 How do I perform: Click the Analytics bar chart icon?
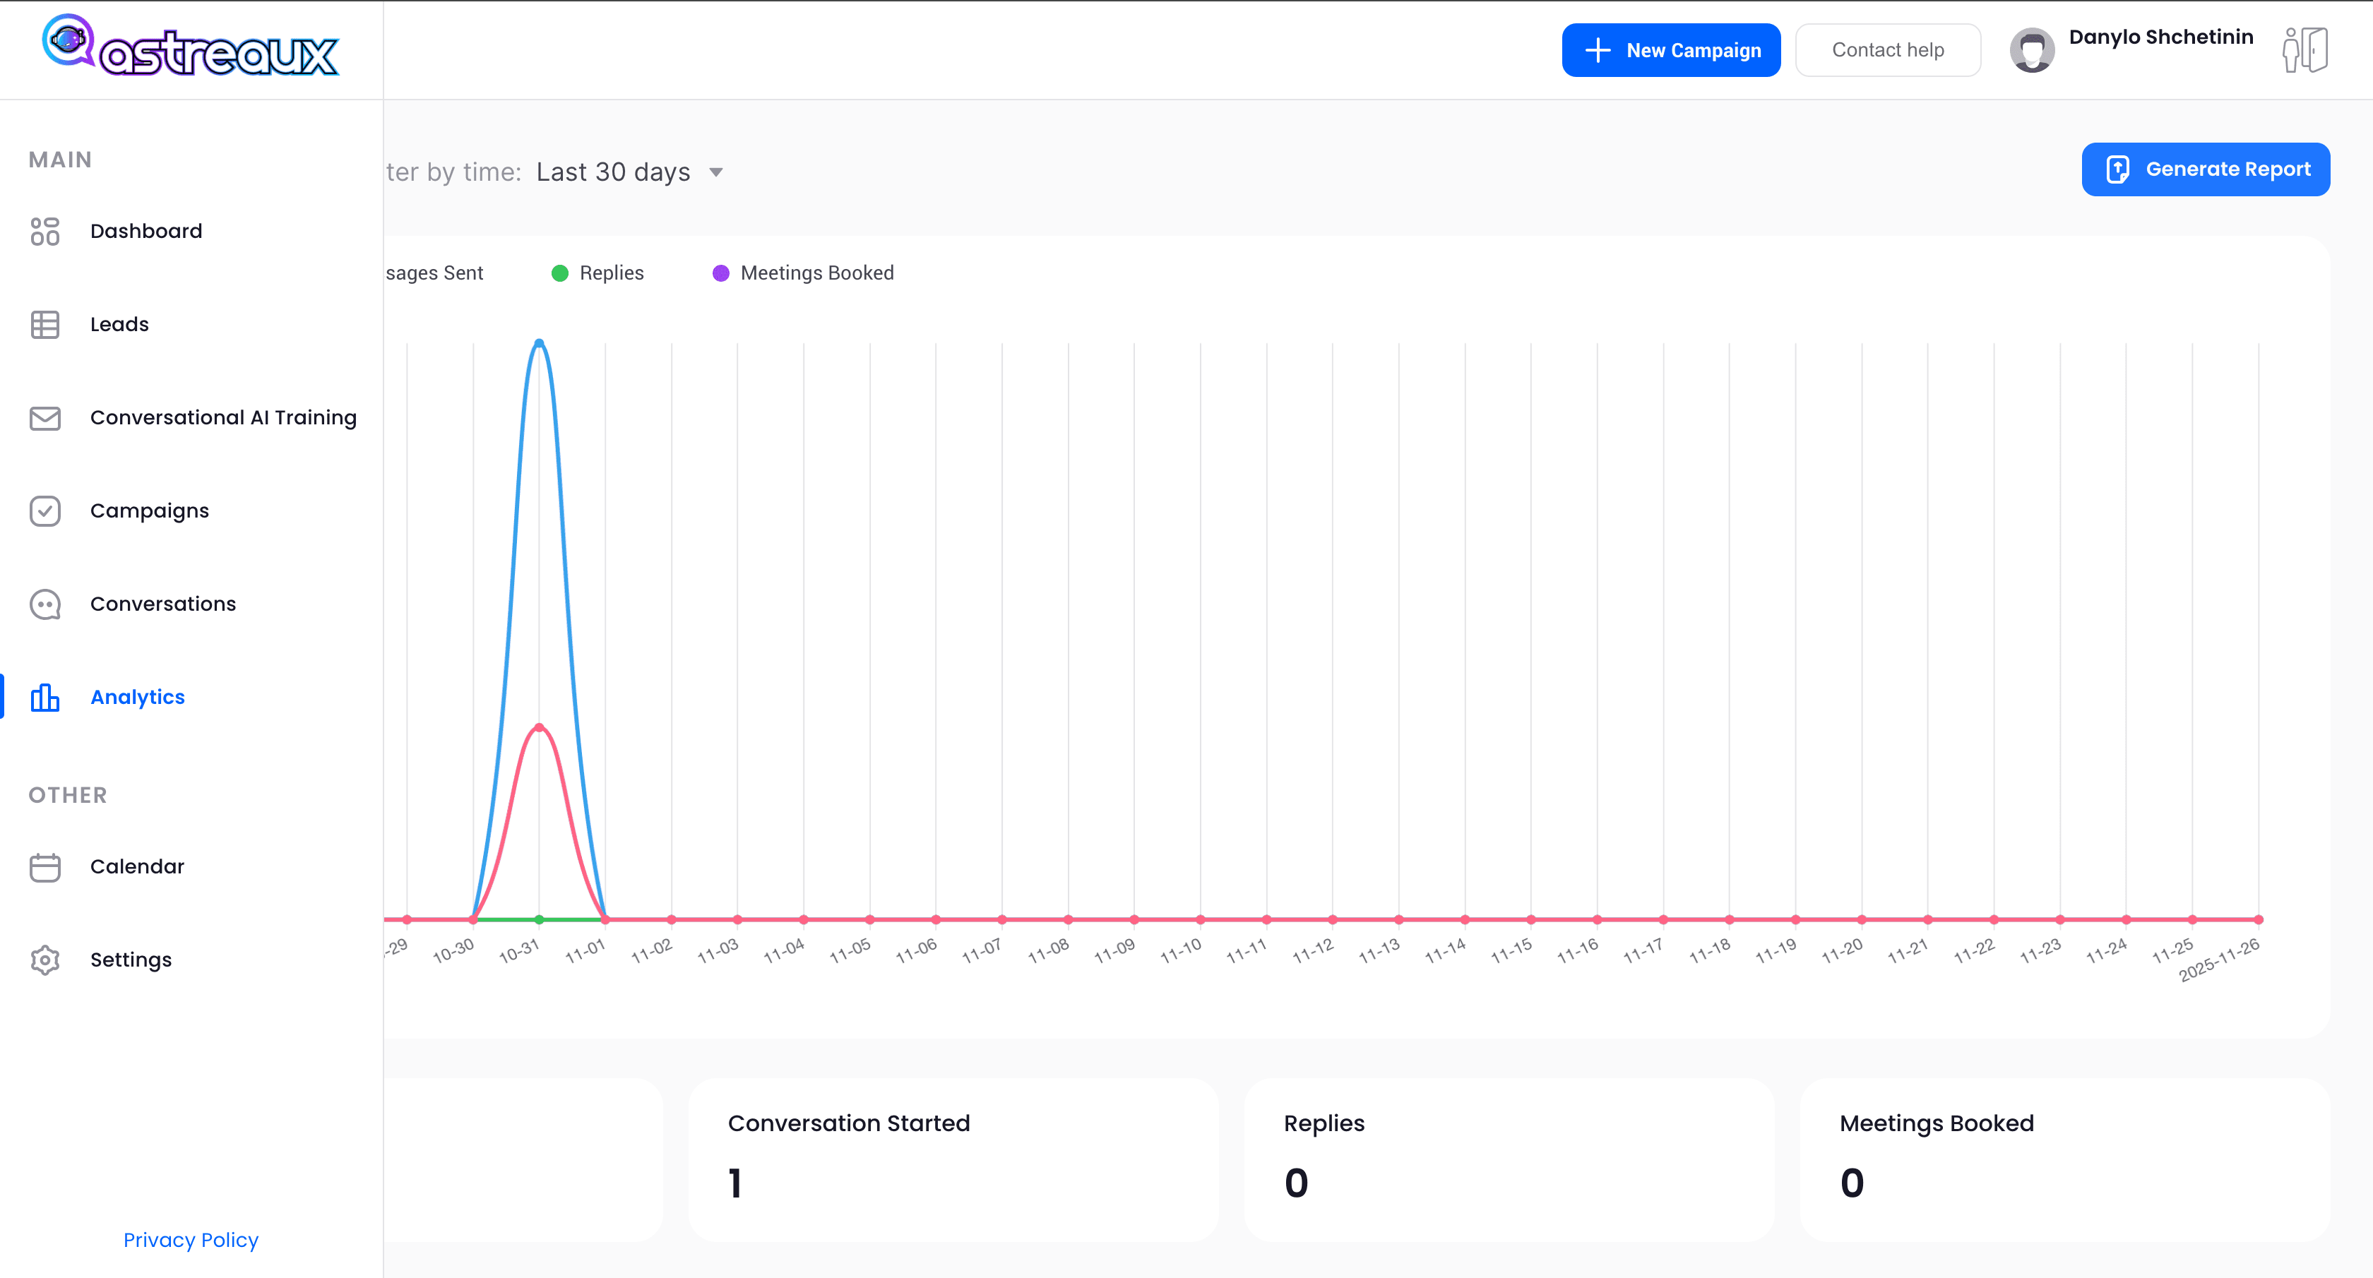(x=44, y=698)
